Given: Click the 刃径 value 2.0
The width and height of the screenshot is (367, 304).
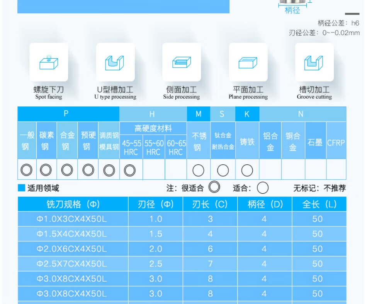Looking at the screenshot, I should [156, 249].
